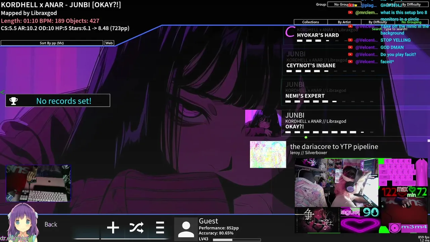Click the Back button
This screenshot has height=242, width=430.
(51, 225)
